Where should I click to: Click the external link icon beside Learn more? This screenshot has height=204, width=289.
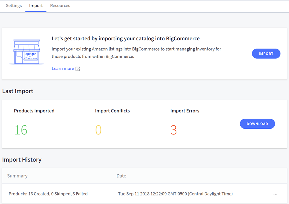(77, 68)
